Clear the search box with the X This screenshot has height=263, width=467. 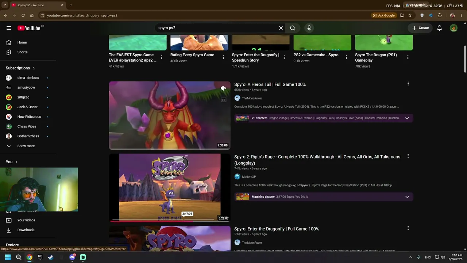click(281, 28)
